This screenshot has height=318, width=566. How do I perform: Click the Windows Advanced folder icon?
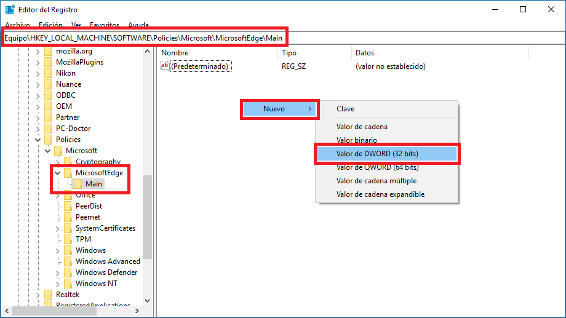coord(68,261)
